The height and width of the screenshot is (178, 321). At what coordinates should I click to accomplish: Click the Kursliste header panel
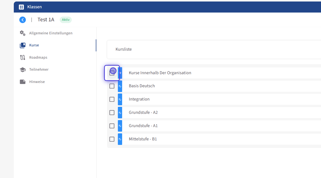213,49
